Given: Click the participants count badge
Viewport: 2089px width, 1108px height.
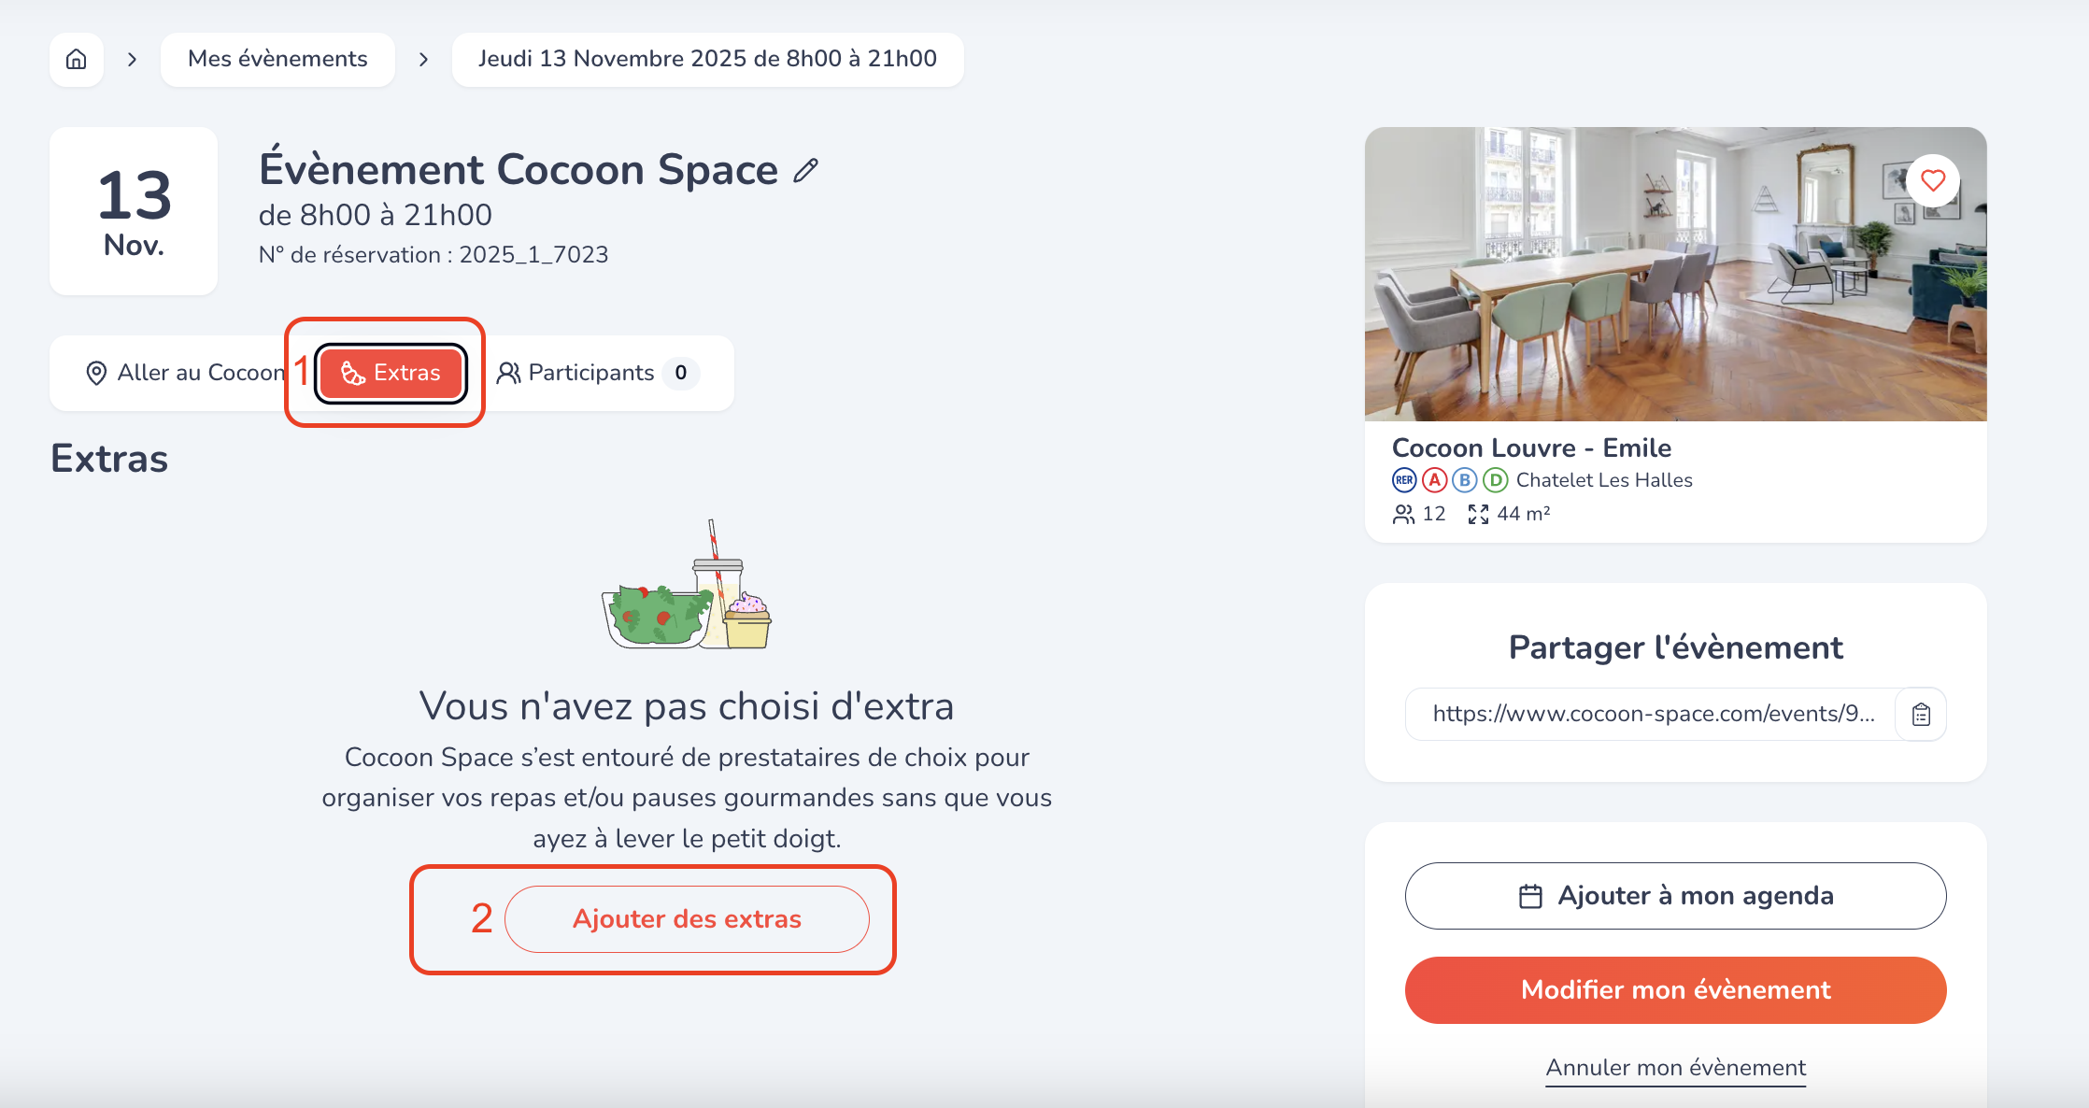Looking at the screenshot, I should point(681,373).
